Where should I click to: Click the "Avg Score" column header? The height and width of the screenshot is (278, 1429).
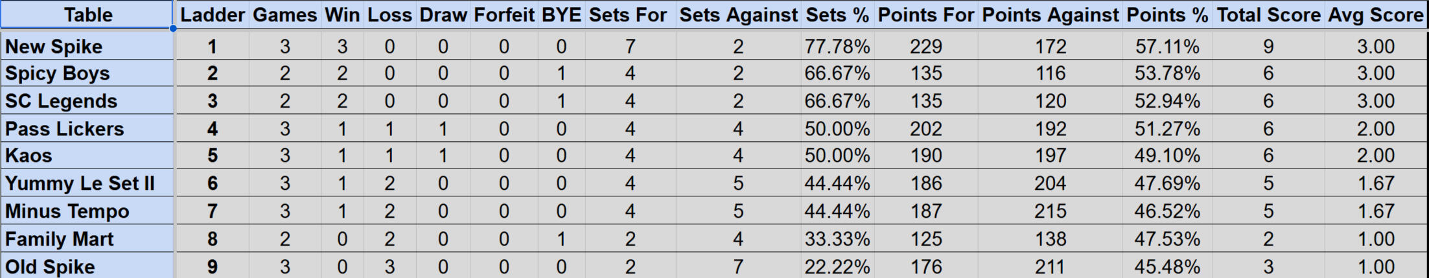(1375, 14)
